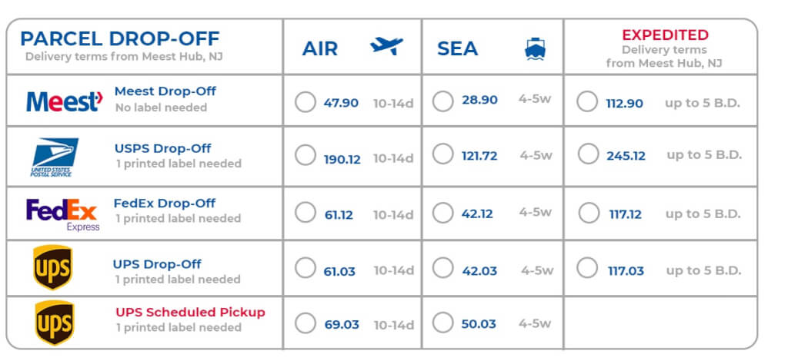
Task: Click the USPS Drop-Off label
Action: (162, 148)
